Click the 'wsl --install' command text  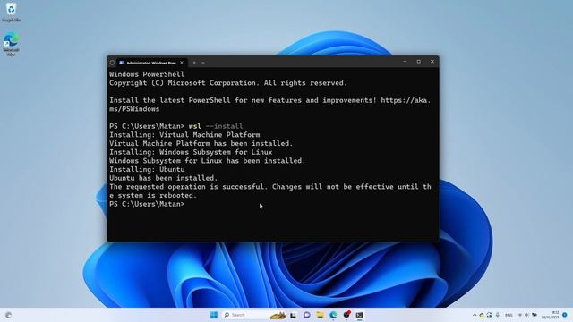pyautogui.click(x=216, y=126)
